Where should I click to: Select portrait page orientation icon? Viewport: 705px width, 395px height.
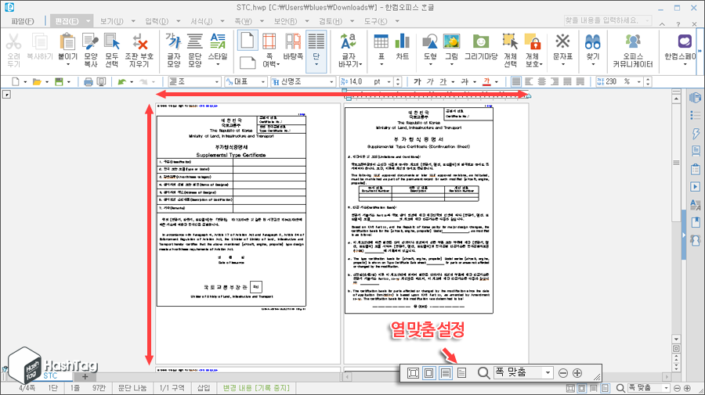(x=248, y=41)
